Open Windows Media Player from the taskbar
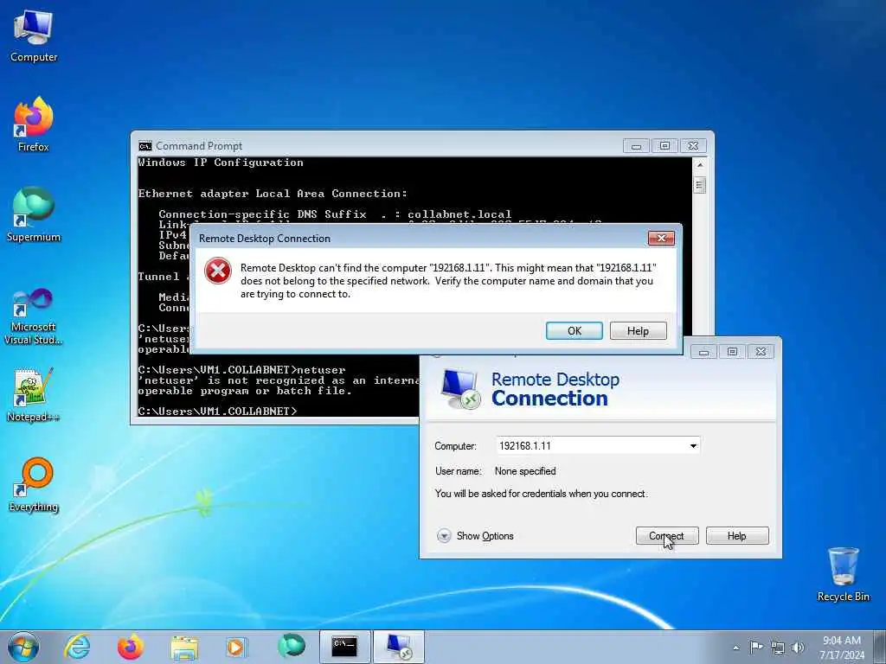The image size is (886, 664). (235, 647)
